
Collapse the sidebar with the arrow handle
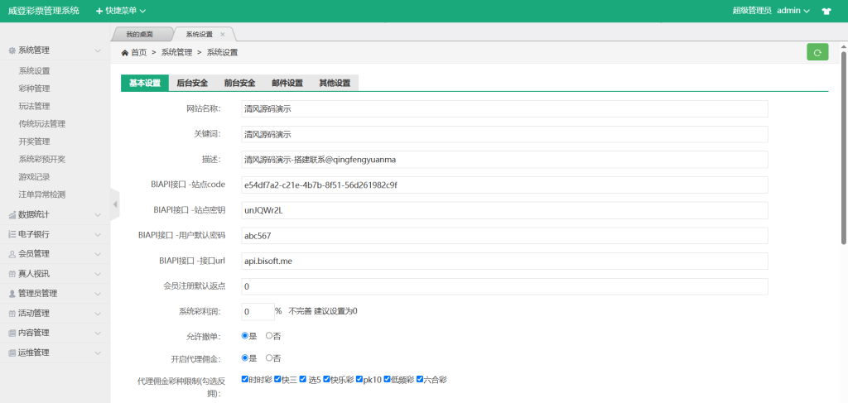(114, 204)
